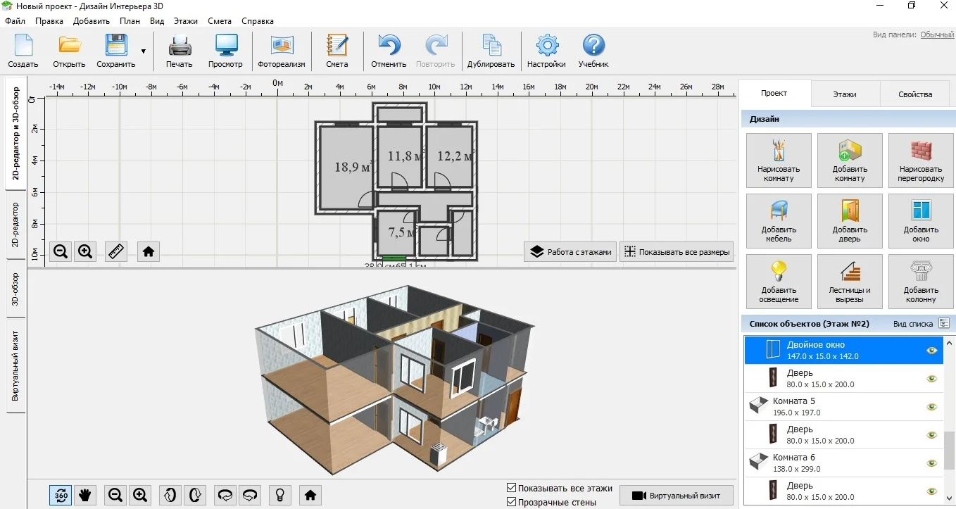This screenshot has height=509, width=956.
Task: Open the dropdown arrow next to Сохранить
Action: click(144, 51)
